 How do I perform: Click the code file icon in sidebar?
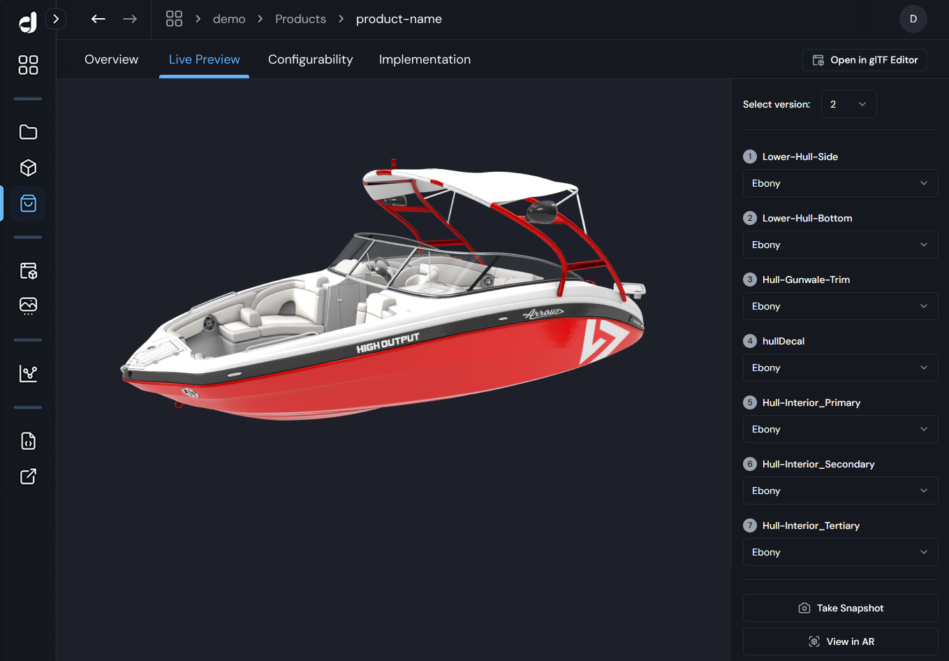(28, 441)
